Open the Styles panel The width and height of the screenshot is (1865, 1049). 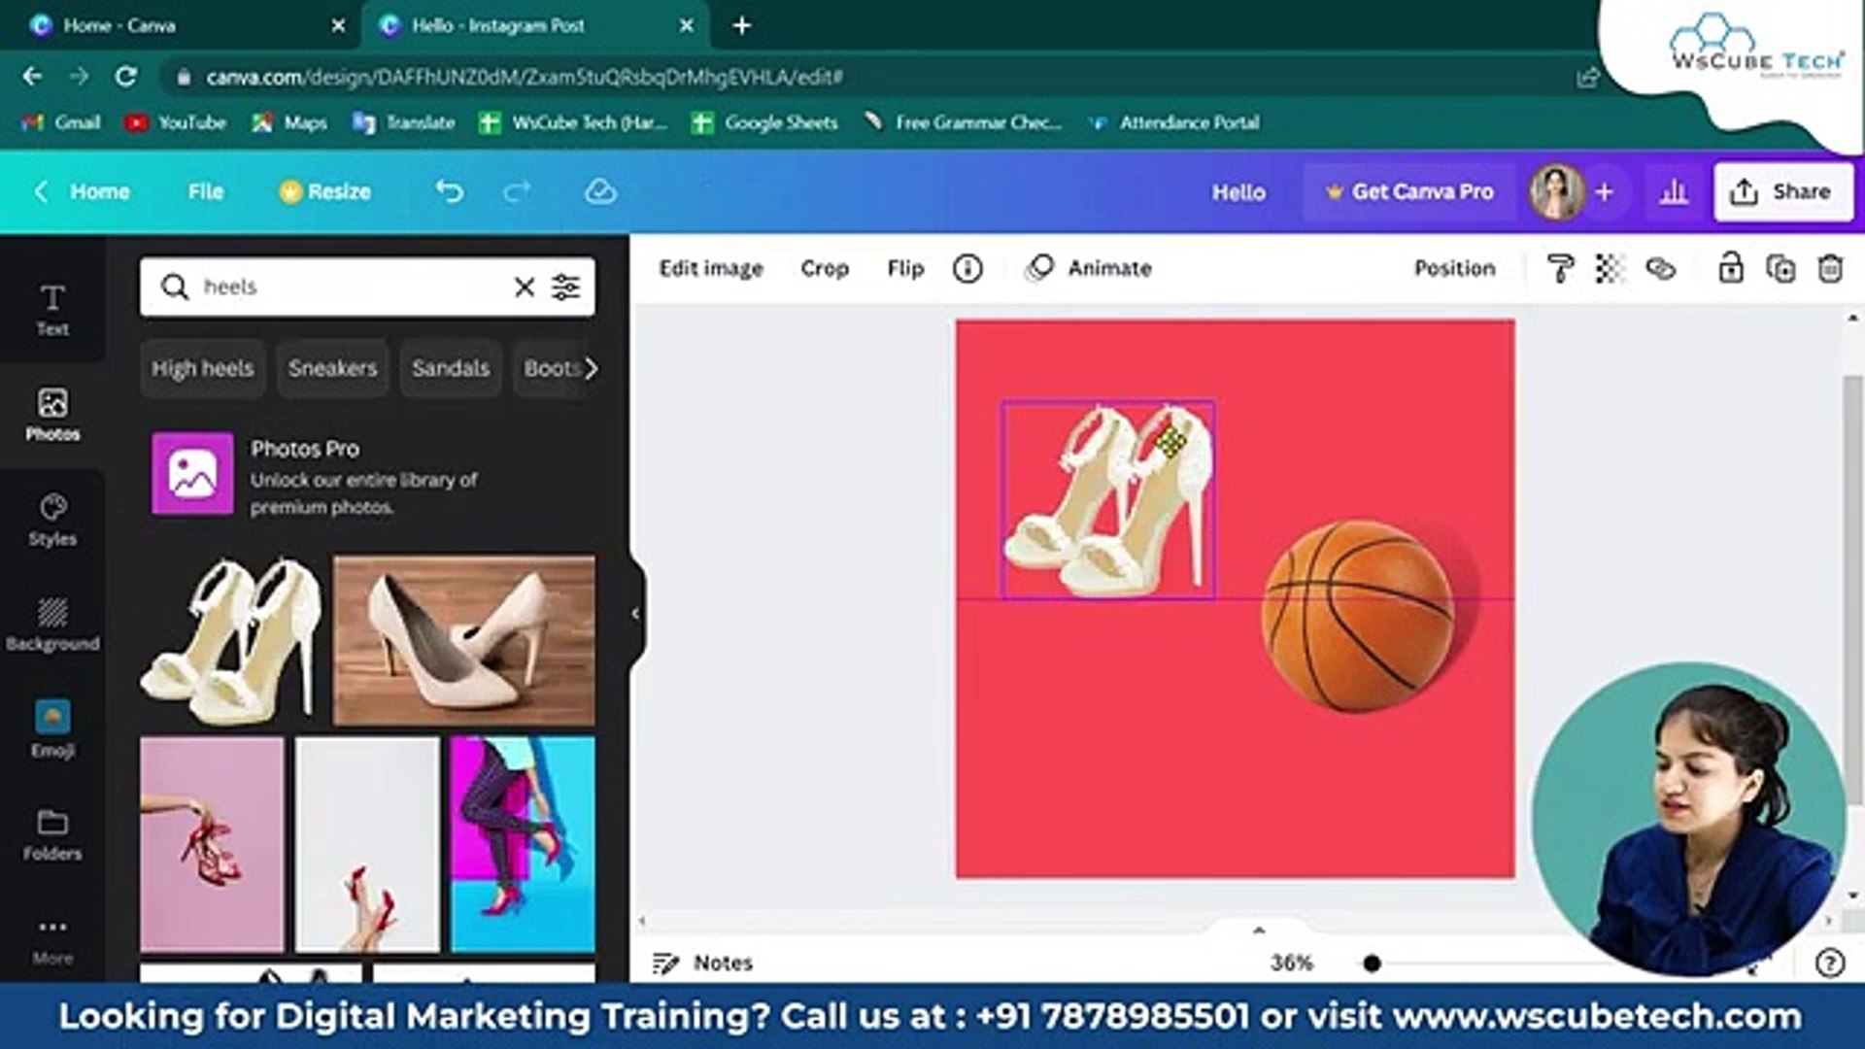click(x=51, y=518)
